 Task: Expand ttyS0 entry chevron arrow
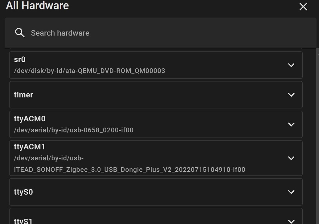(291, 192)
